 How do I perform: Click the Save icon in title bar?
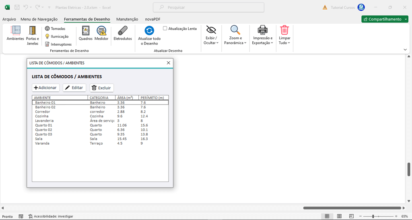tap(17, 7)
